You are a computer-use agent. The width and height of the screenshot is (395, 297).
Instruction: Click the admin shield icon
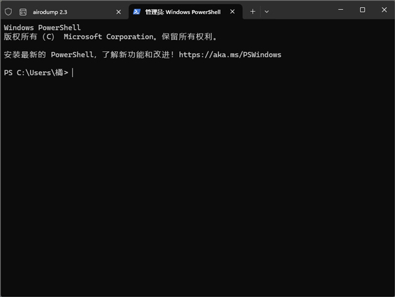[x=9, y=12]
